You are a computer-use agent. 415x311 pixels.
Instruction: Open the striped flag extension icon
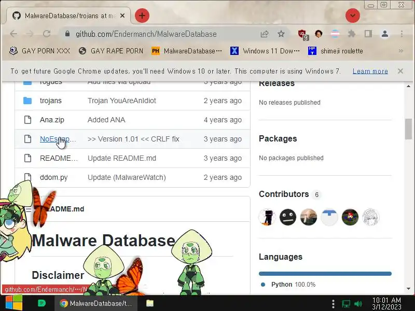click(x=335, y=34)
